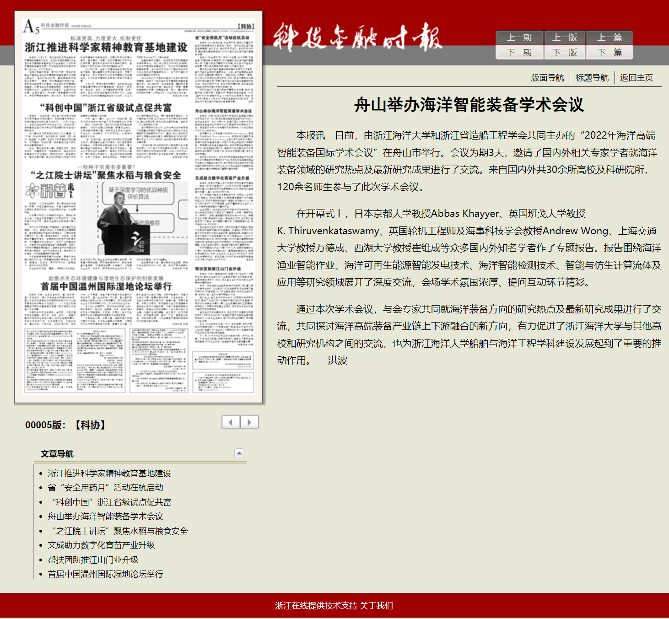The width and height of the screenshot is (669, 619).
Task: Click the left arrow page flip icon
Action: click(231, 422)
